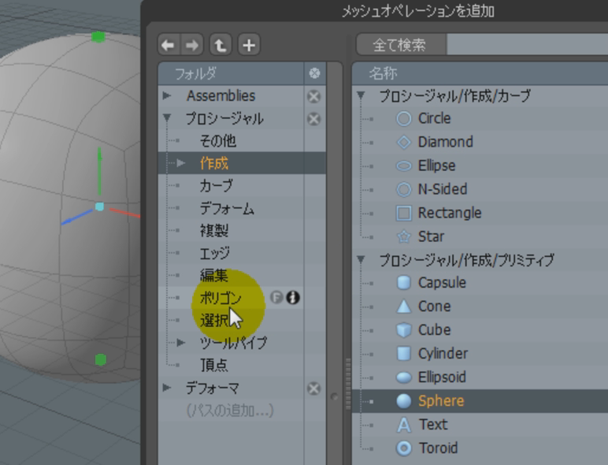Select the カーブ folder item

(x=216, y=186)
